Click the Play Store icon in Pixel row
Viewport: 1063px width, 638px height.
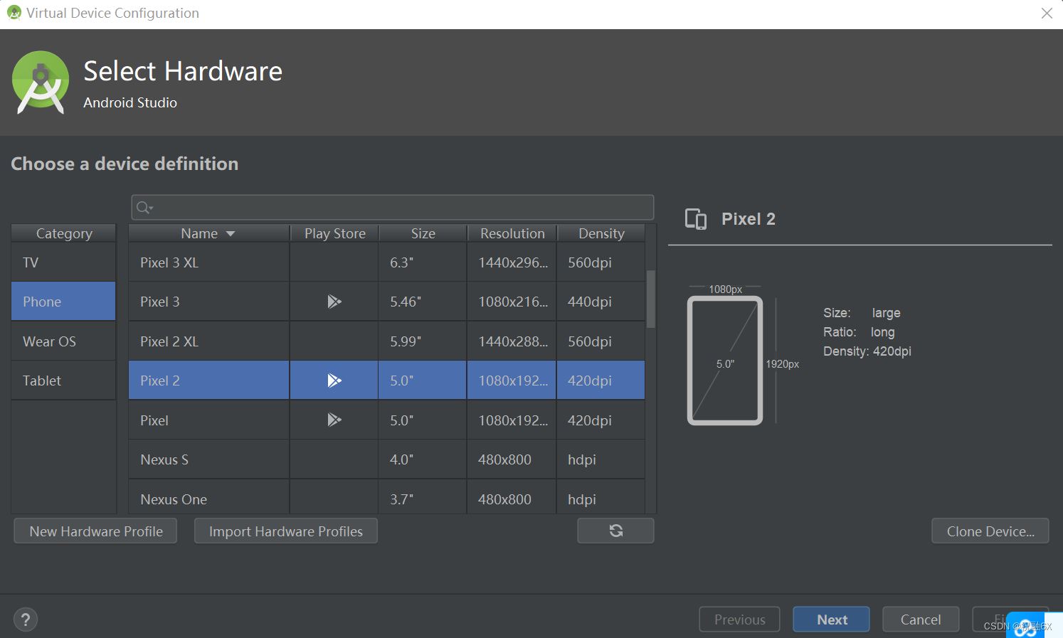click(334, 420)
